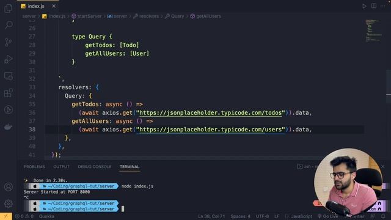Select the index.js editor tab
The image size is (391, 220).
[x=37, y=6]
